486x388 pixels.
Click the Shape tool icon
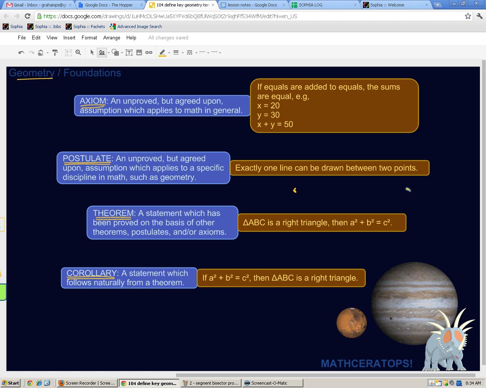click(x=115, y=53)
